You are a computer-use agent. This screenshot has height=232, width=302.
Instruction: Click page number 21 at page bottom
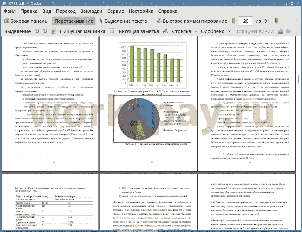(250, 162)
